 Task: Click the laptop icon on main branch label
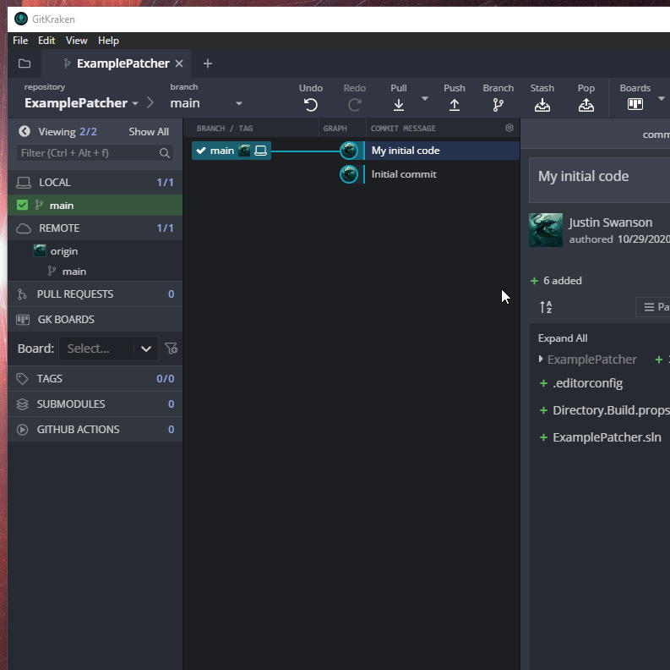click(x=261, y=151)
